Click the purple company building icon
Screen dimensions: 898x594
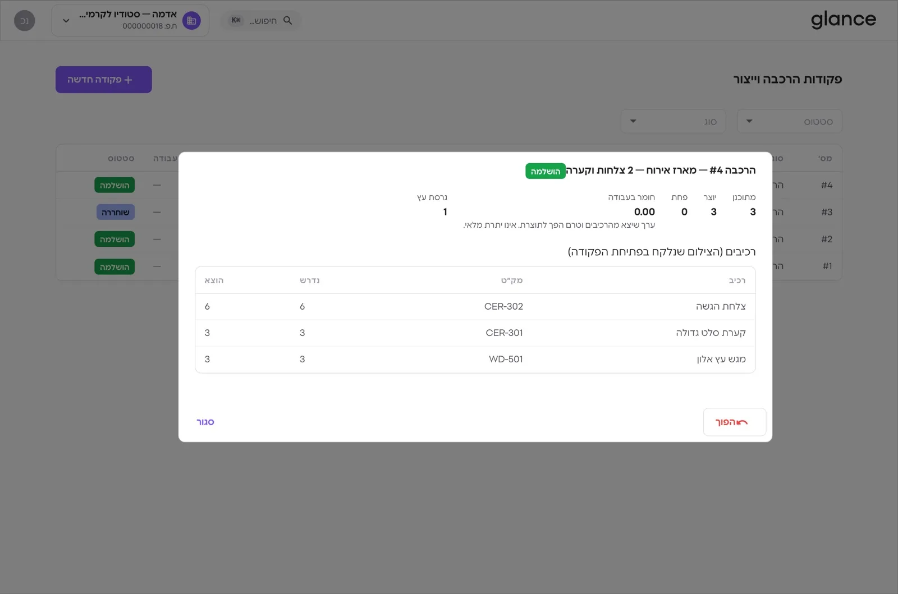pyautogui.click(x=191, y=21)
